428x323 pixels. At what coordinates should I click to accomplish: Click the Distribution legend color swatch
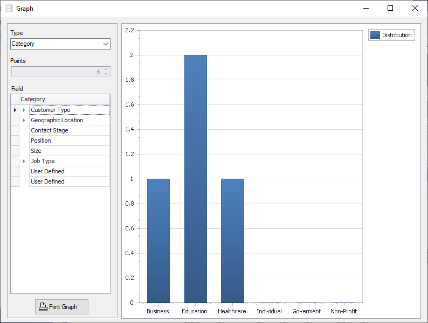375,35
